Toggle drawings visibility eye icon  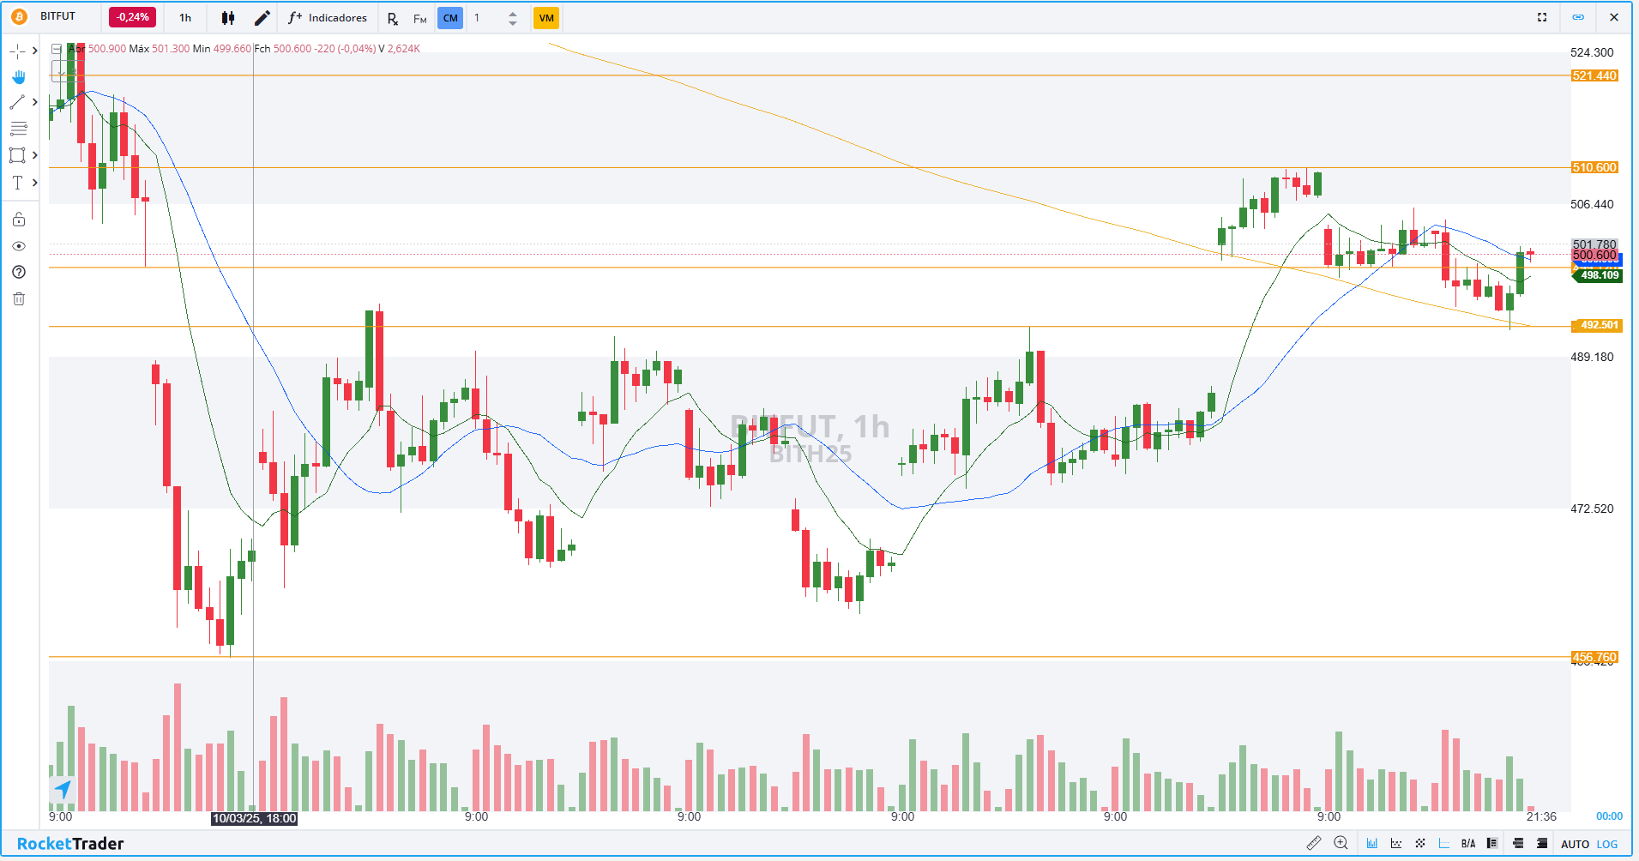coord(19,246)
